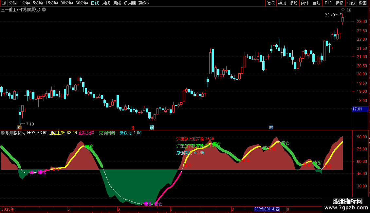Click the 见顶回调 indicator label
This screenshot has height=213, width=370.
(109, 133)
